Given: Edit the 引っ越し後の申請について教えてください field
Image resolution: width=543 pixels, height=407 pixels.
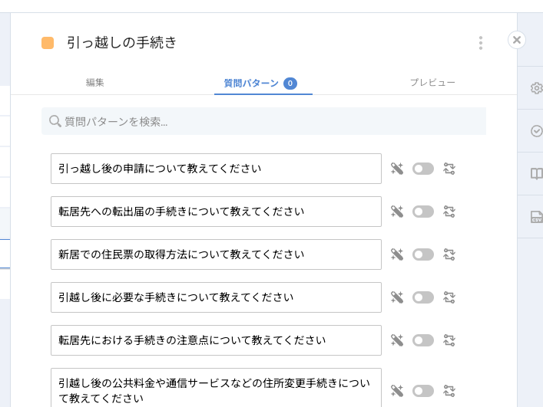Looking at the screenshot, I should (216, 169).
